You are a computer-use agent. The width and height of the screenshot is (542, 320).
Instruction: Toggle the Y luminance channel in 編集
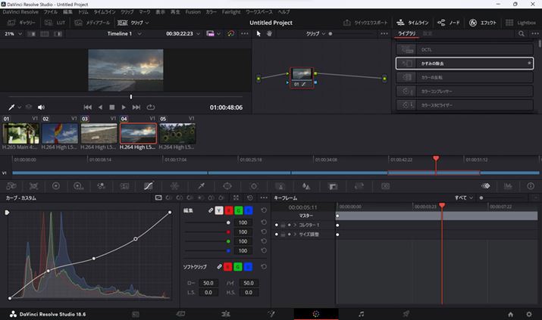coord(219,210)
